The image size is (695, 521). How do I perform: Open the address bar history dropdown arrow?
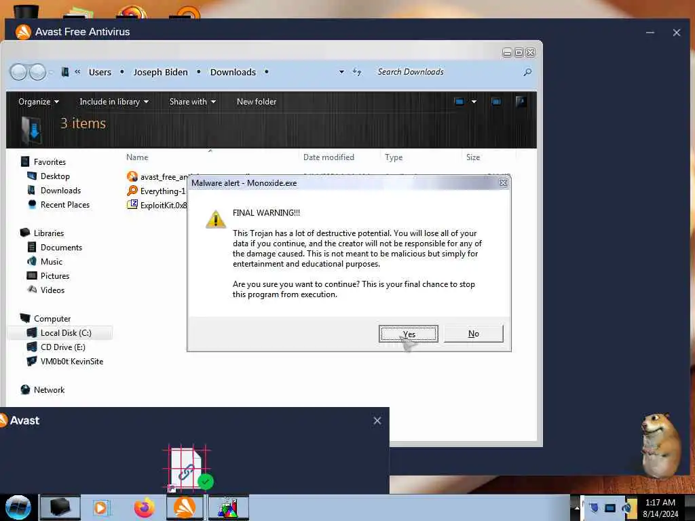coord(341,72)
